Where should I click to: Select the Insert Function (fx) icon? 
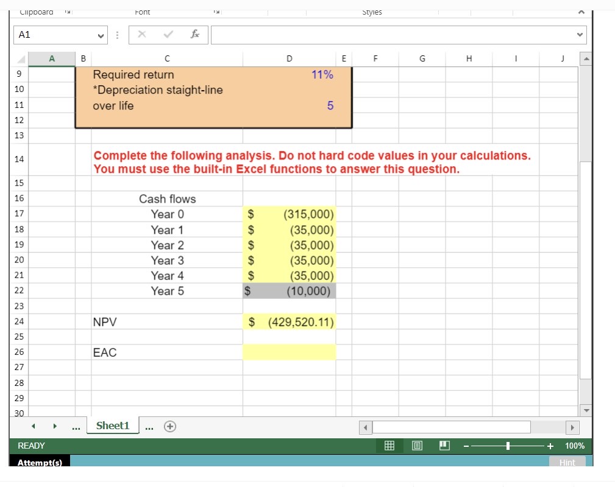[194, 35]
